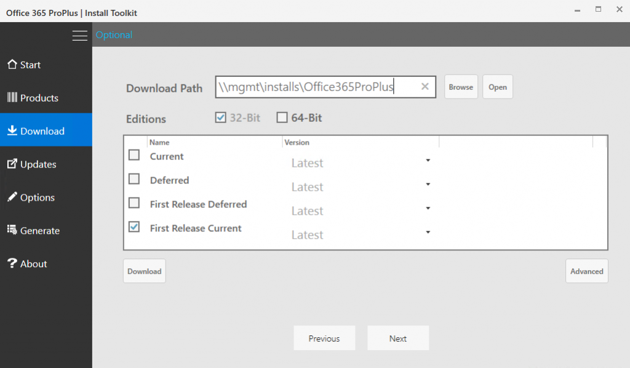Start the download with Download button

(x=144, y=271)
